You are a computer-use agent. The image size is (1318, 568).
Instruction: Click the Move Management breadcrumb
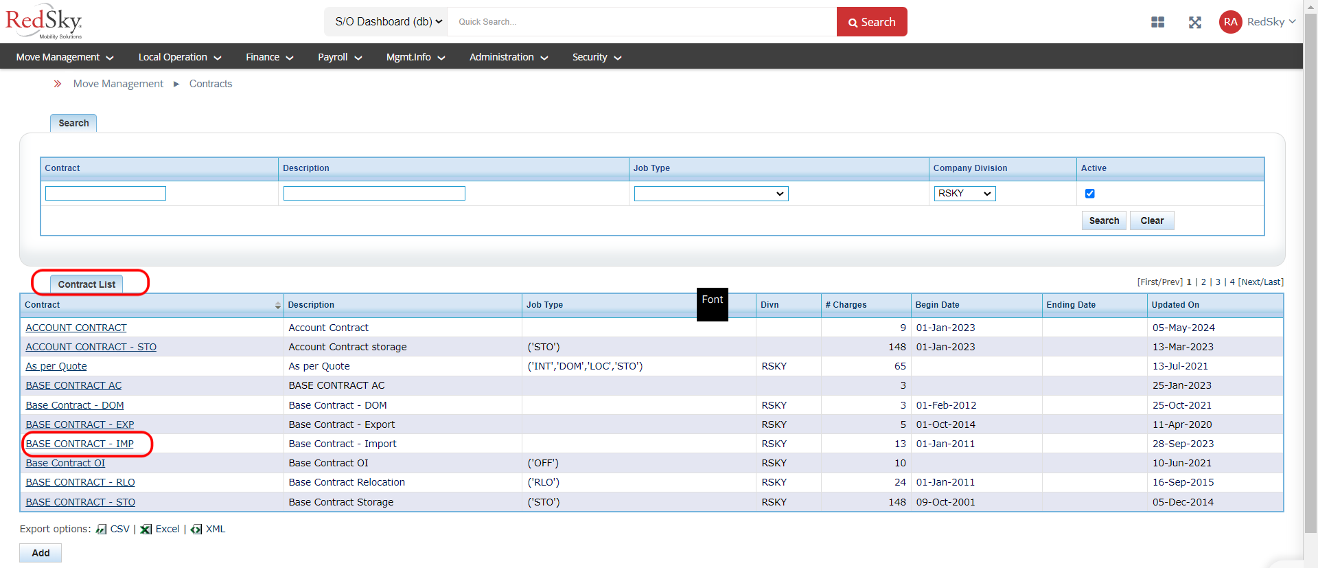[x=118, y=84]
